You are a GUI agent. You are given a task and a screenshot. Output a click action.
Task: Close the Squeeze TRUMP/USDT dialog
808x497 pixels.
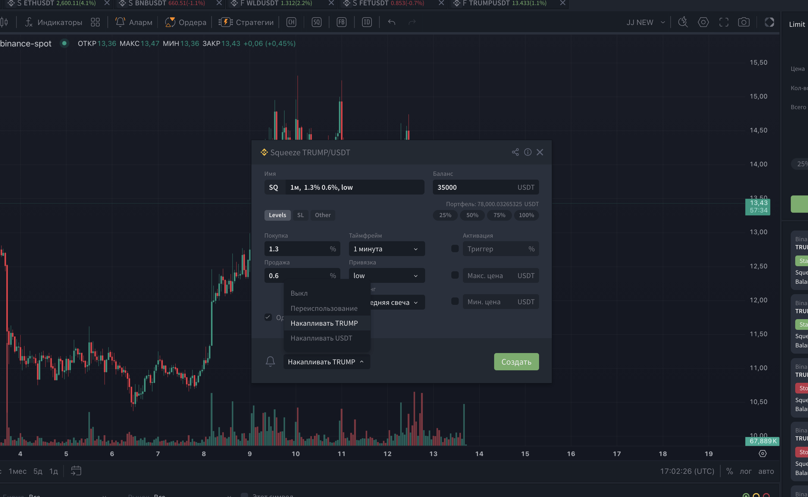[540, 152]
